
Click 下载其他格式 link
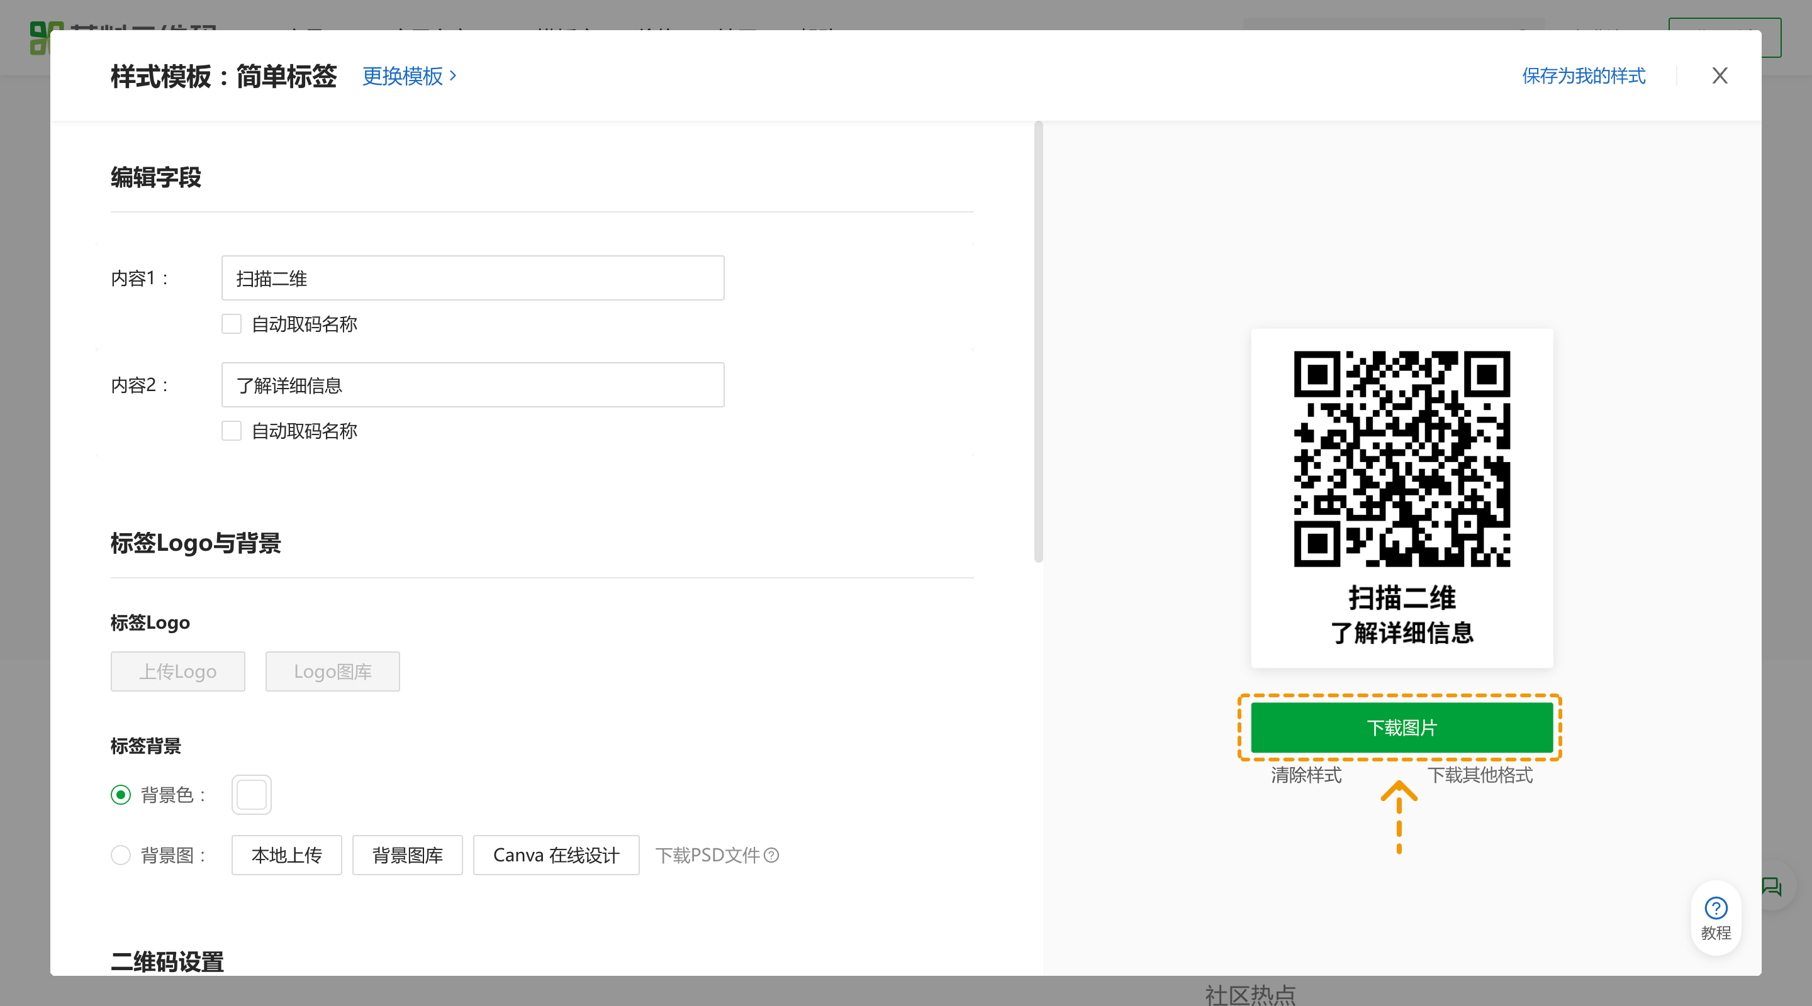point(1479,775)
